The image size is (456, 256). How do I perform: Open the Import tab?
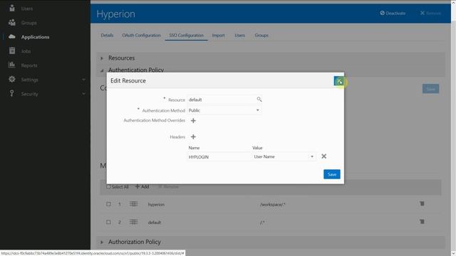click(x=218, y=35)
